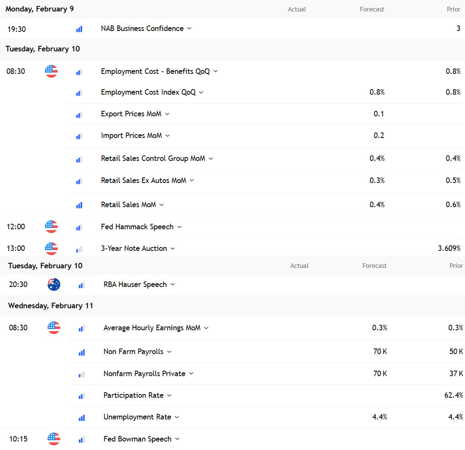Open the RBA Hauser Speech event
465x450 pixels.
pyautogui.click(x=135, y=284)
